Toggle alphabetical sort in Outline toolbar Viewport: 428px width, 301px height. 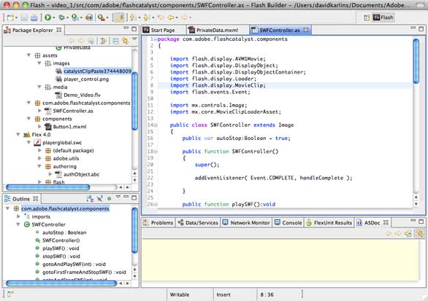(90, 198)
